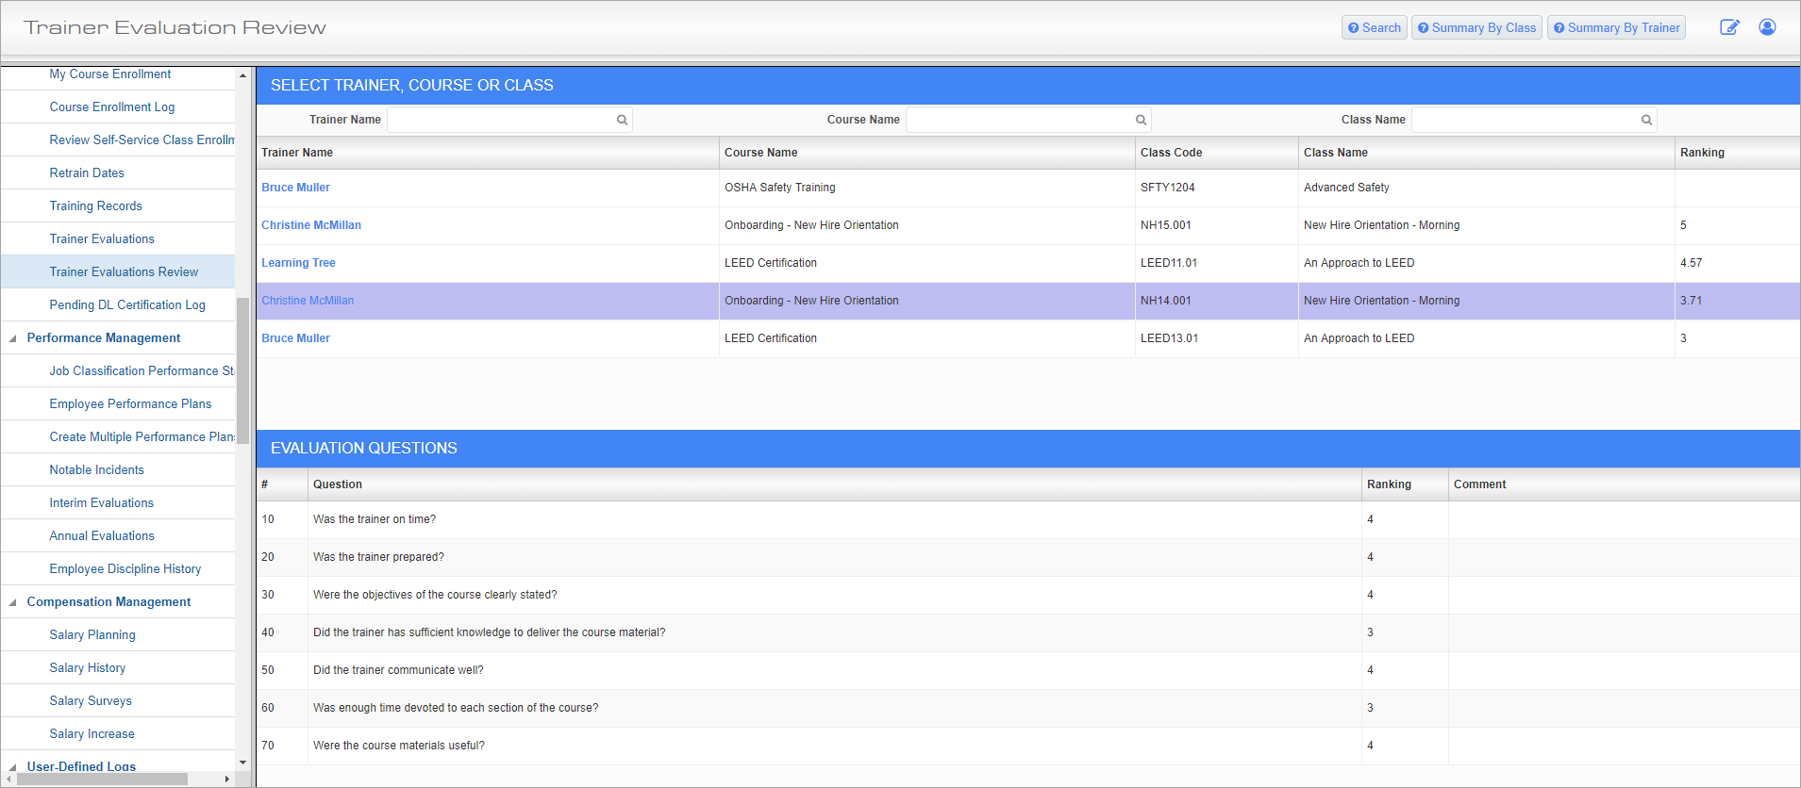Open Create Multiple Performance Plans
Screen dimensions: 1801x788
pos(142,437)
